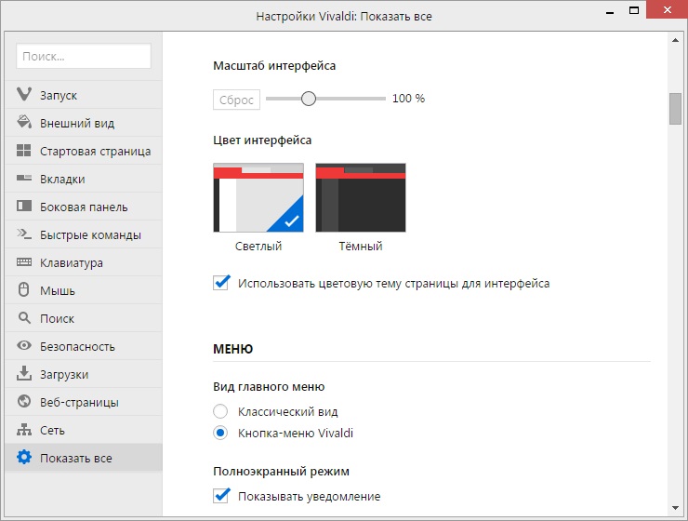Click the download arrow icon beside Загрузки
This screenshot has height=521, width=688.
24,373
